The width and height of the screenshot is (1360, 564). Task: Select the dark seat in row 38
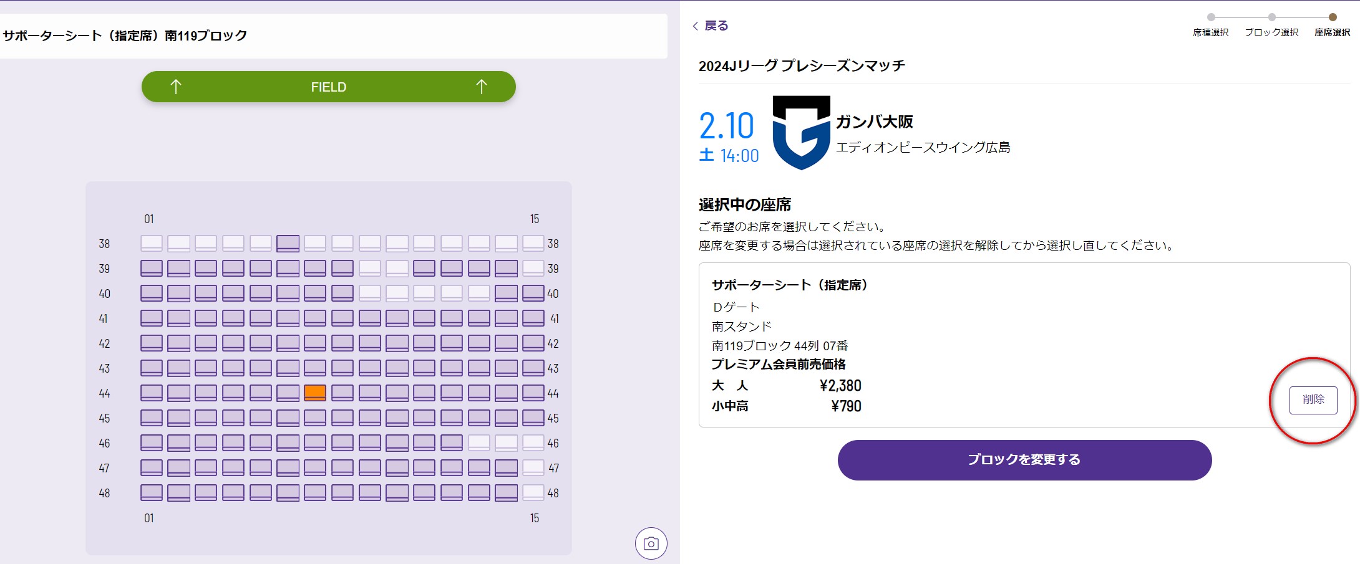pos(288,243)
